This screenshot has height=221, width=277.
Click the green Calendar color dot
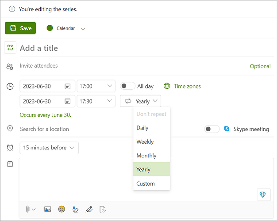[x=50, y=28]
